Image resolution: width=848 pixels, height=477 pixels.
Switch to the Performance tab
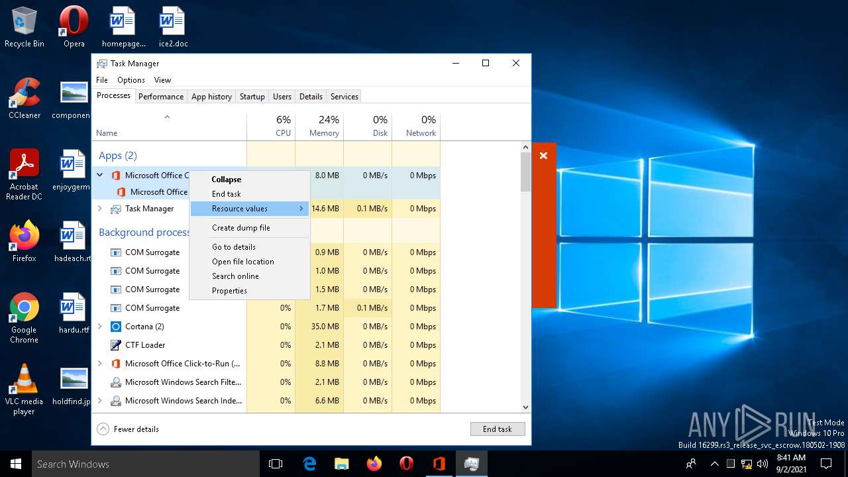click(161, 97)
